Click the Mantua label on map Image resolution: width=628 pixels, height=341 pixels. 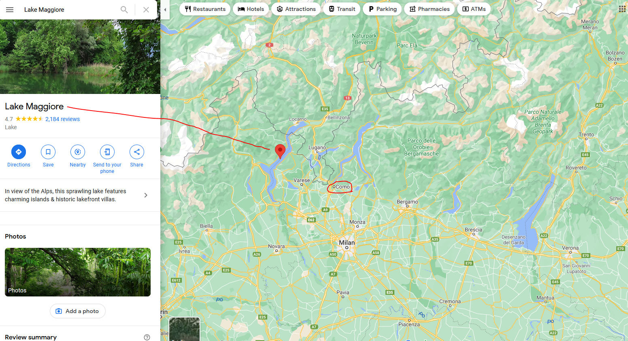point(545,298)
